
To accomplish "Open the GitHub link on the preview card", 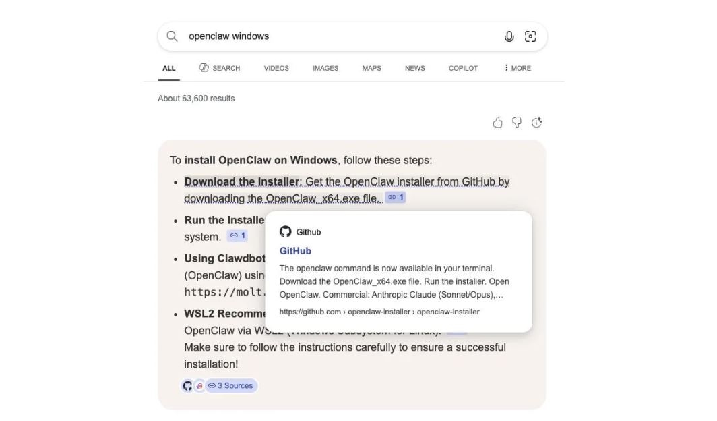I will [x=294, y=250].
